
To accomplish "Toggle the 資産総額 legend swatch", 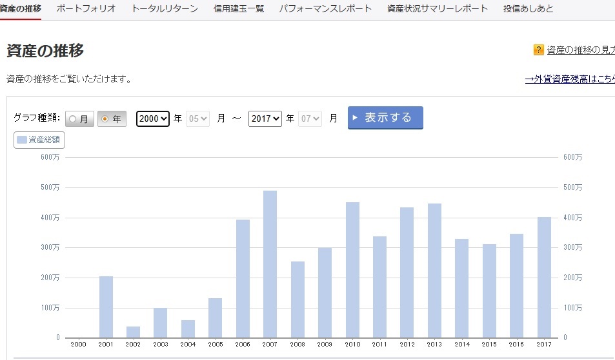I will coord(22,140).
